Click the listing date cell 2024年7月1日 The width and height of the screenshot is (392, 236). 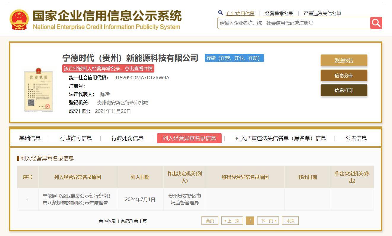pyautogui.click(x=140, y=199)
